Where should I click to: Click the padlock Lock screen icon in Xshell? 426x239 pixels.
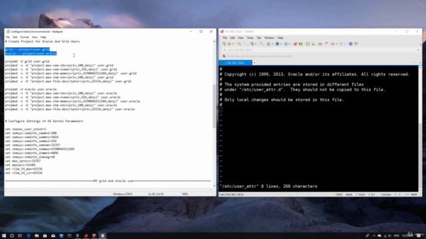click(313, 44)
